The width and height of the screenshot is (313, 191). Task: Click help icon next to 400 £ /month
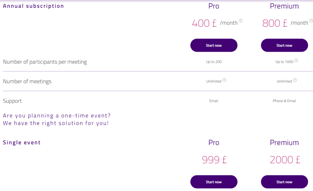click(x=241, y=21)
